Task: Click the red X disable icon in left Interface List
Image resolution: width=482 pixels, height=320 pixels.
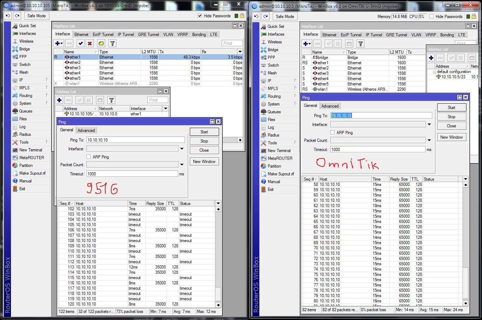Action: click(x=90, y=43)
